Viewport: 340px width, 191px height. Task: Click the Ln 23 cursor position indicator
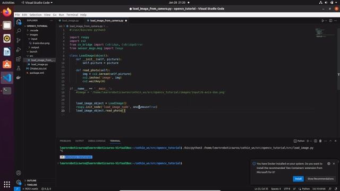[x=261, y=189]
